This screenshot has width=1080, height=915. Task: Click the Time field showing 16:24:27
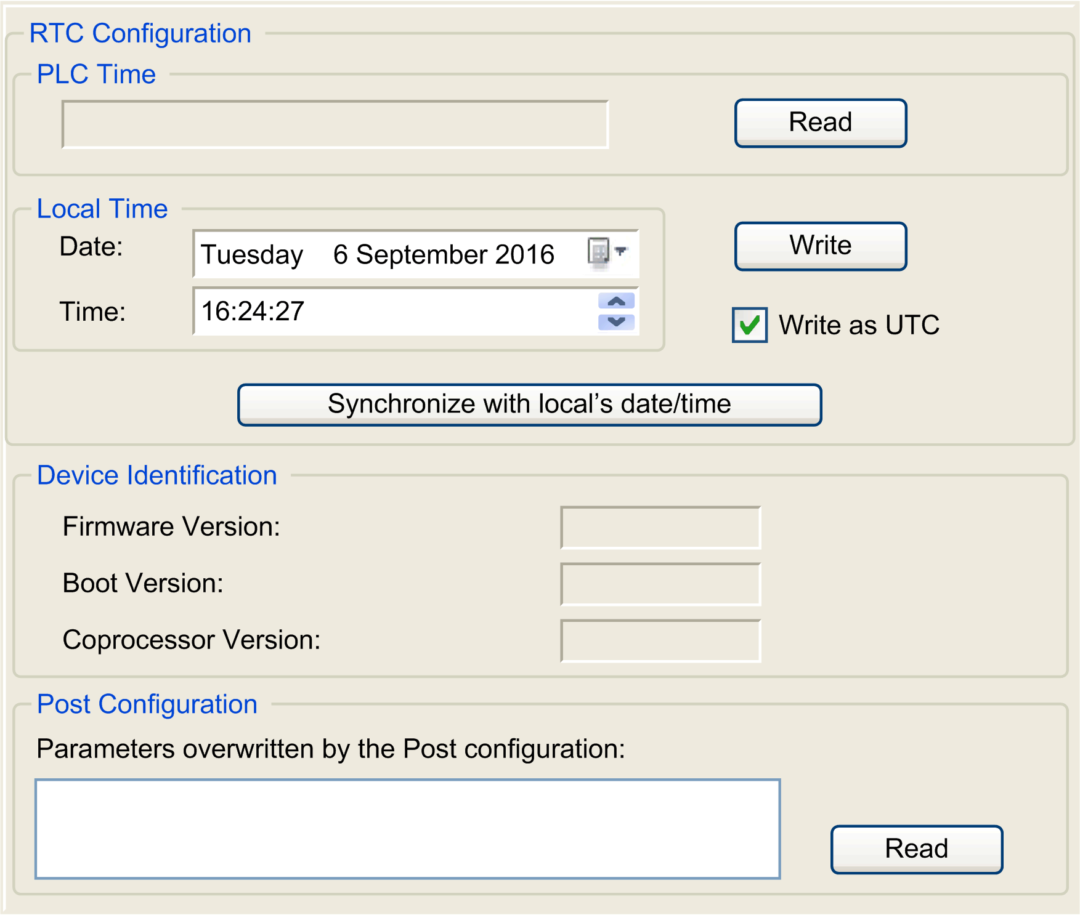click(x=416, y=312)
